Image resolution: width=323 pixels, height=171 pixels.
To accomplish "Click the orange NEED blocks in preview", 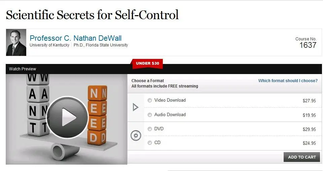I will pos(98,115).
